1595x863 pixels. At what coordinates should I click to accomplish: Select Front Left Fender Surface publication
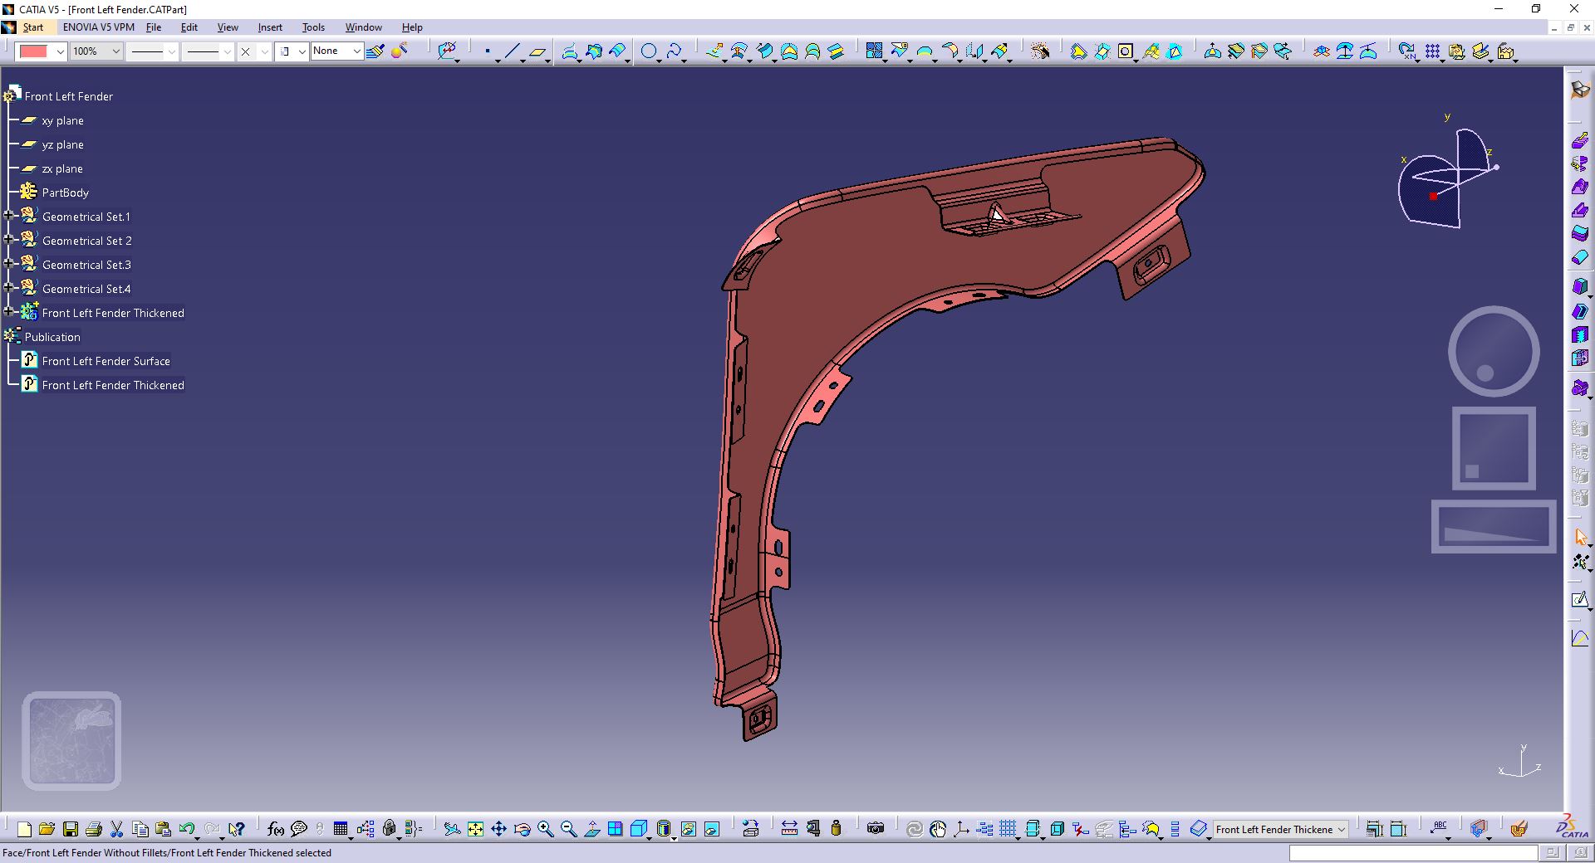pos(106,361)
